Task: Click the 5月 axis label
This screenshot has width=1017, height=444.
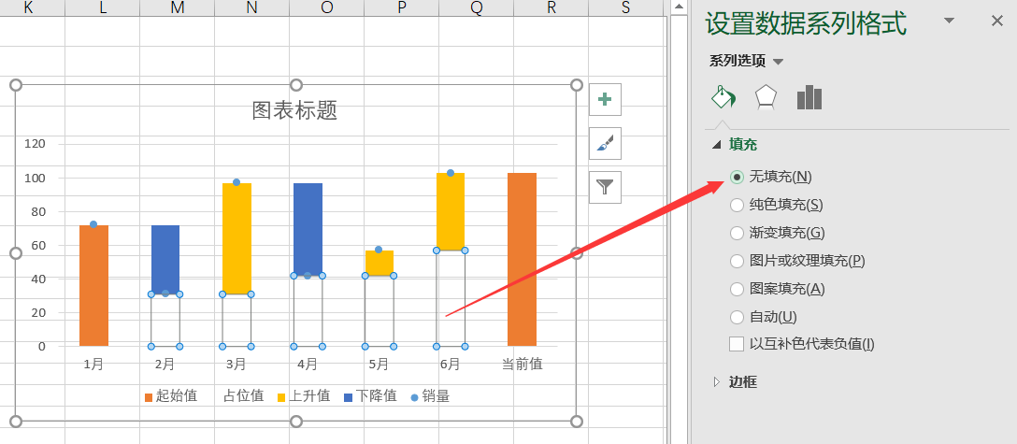Action: [380, 365]
